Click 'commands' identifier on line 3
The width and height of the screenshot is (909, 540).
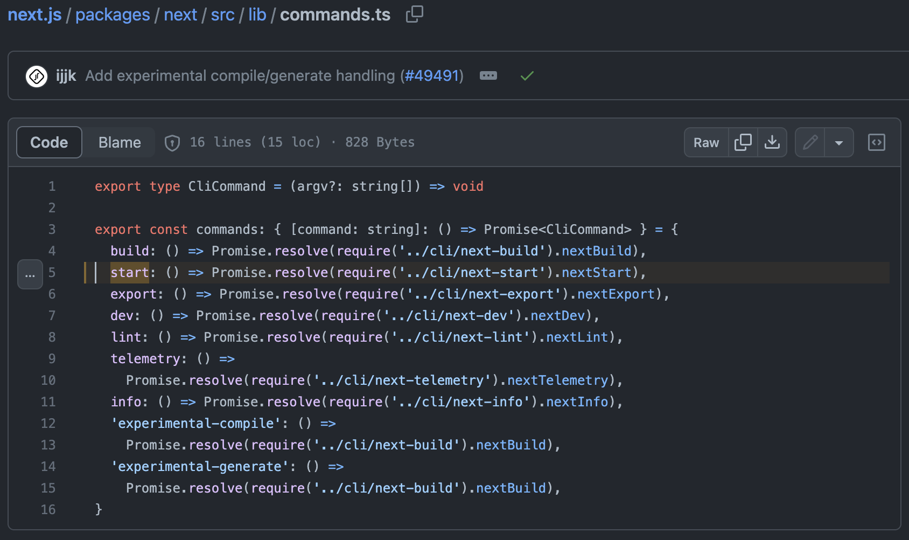(x=227, y=230)
